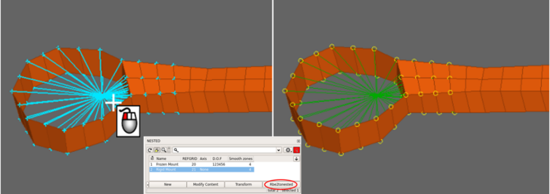
Task: Click the Smooth zones column header
Action: (x=240, y=158)
